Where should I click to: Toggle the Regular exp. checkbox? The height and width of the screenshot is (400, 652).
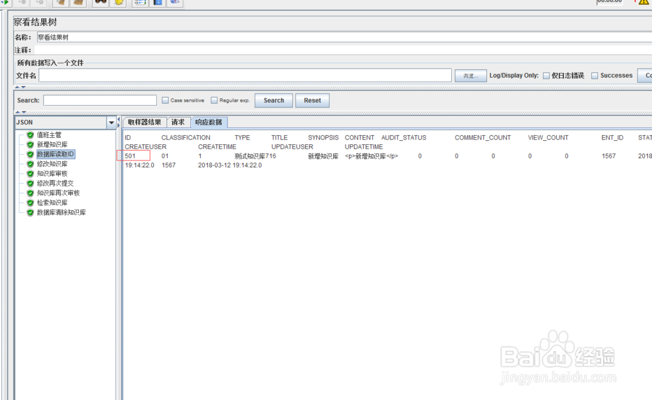(x=214, y=100)
